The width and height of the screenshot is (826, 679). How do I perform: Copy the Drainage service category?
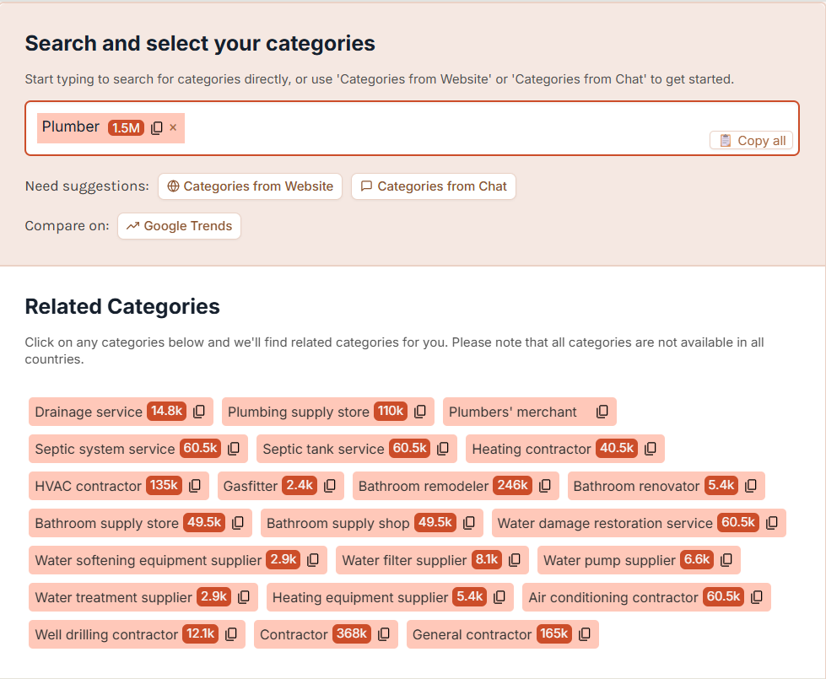[x=198, y=412]
